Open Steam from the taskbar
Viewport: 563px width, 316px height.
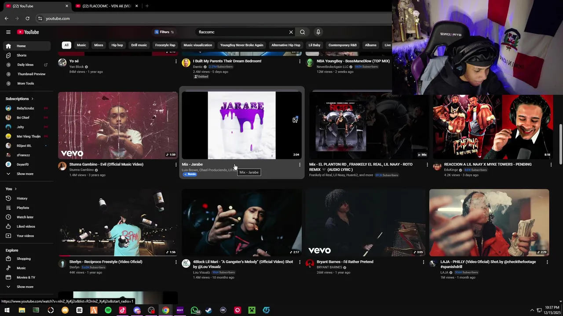point(208,310)
